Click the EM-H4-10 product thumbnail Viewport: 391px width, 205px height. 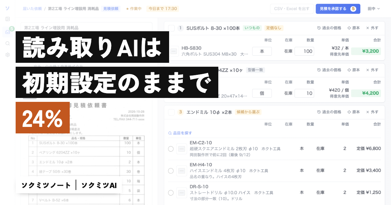181,171
